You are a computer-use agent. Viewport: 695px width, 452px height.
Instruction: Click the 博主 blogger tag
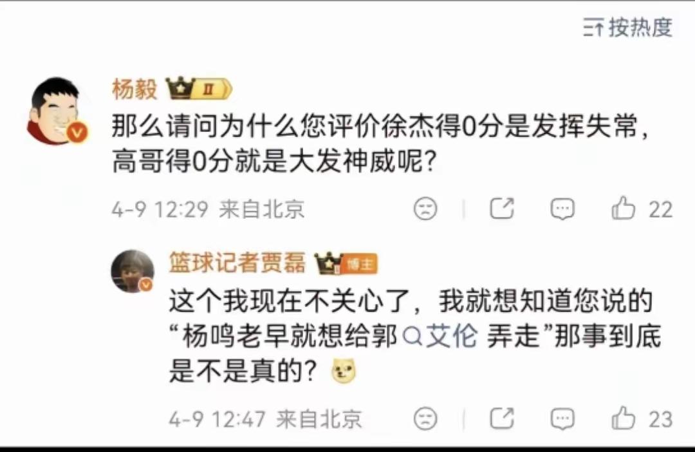pyautogui.click(x=360, y=265)
